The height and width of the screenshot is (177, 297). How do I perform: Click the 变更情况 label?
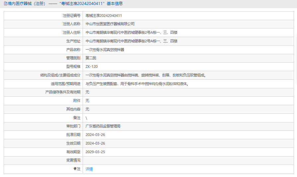(73, 160)
